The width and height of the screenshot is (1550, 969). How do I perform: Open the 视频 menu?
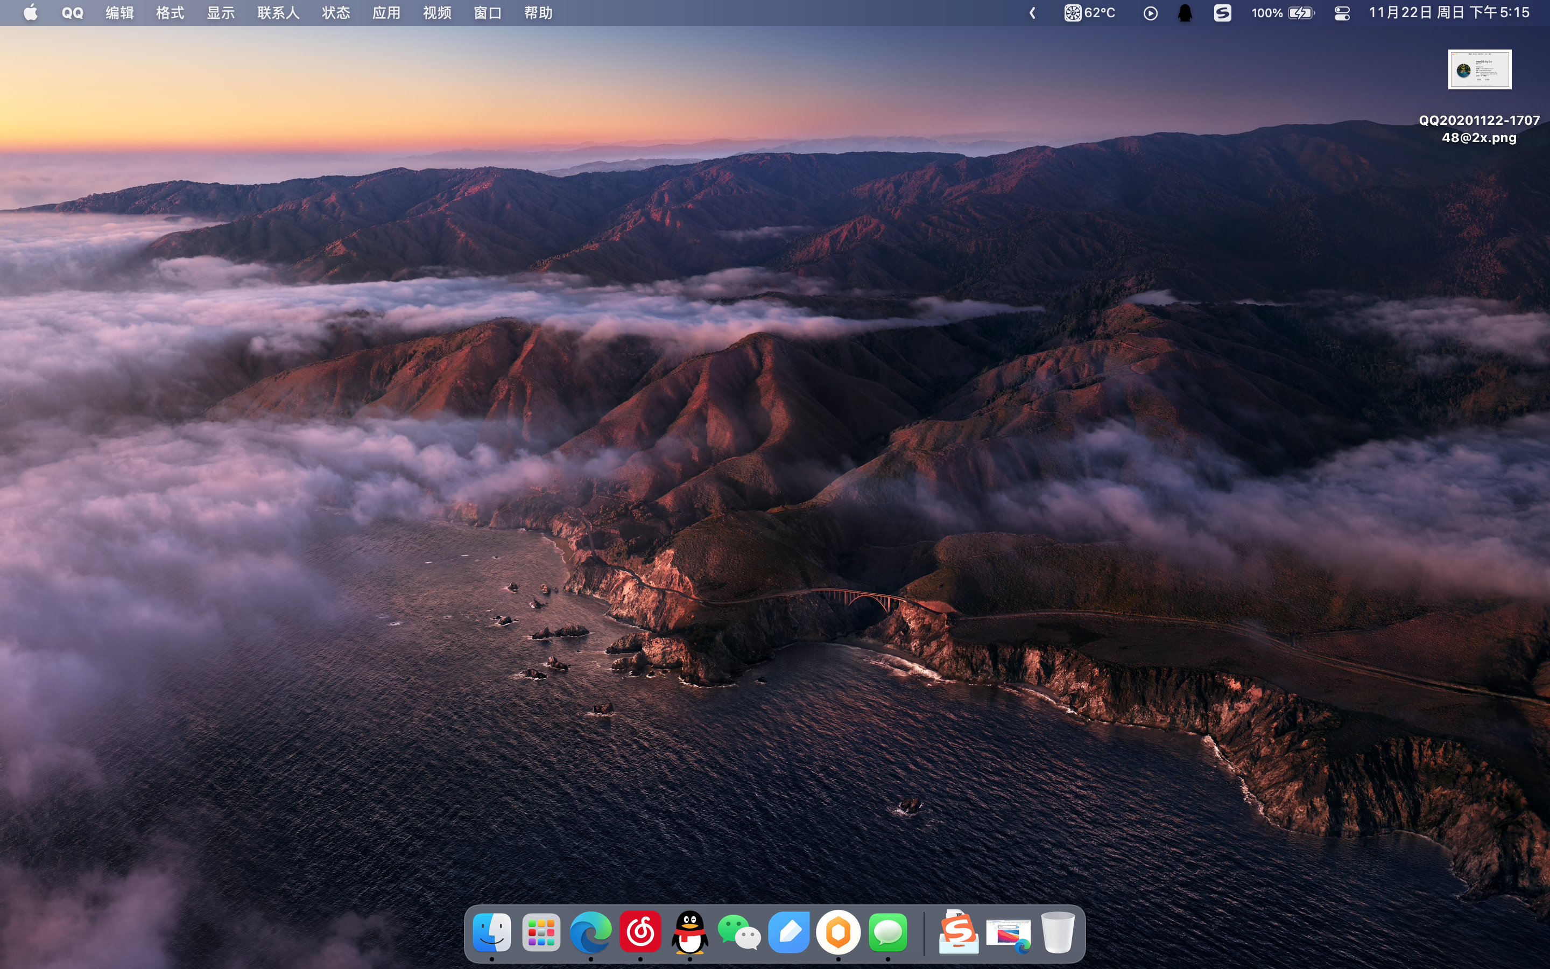point(438,13)
